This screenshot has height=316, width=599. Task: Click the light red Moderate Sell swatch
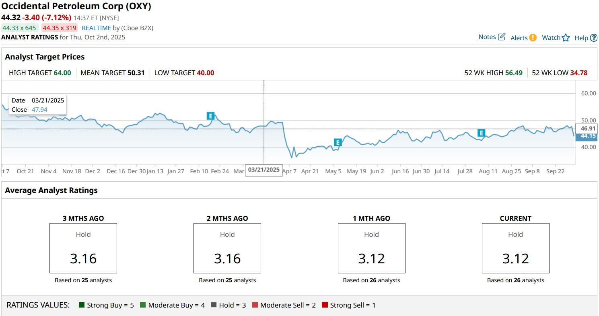pos(255,305)
